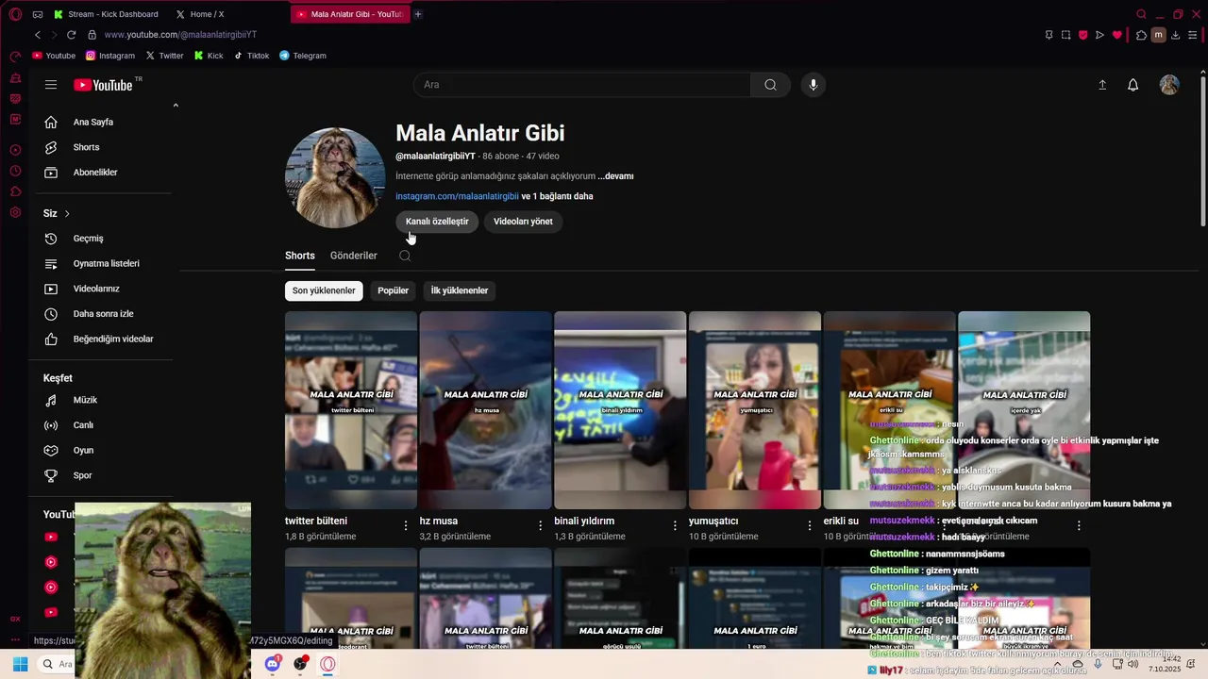Viewport: 1208px width, 679px height.
Task: Open browser downloads icon
Action: 1175,35
